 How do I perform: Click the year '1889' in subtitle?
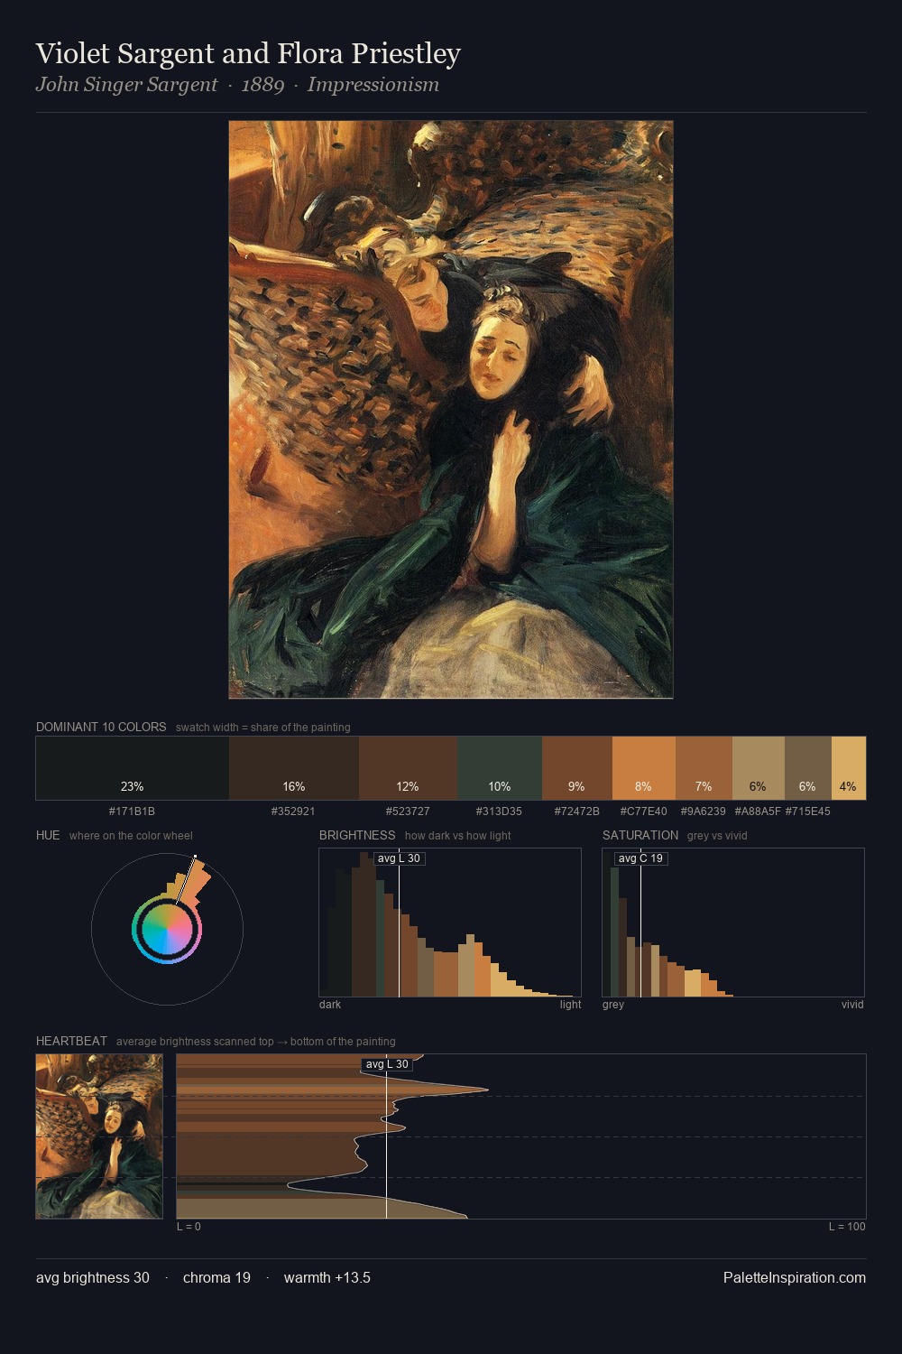[x=262, y=85]
